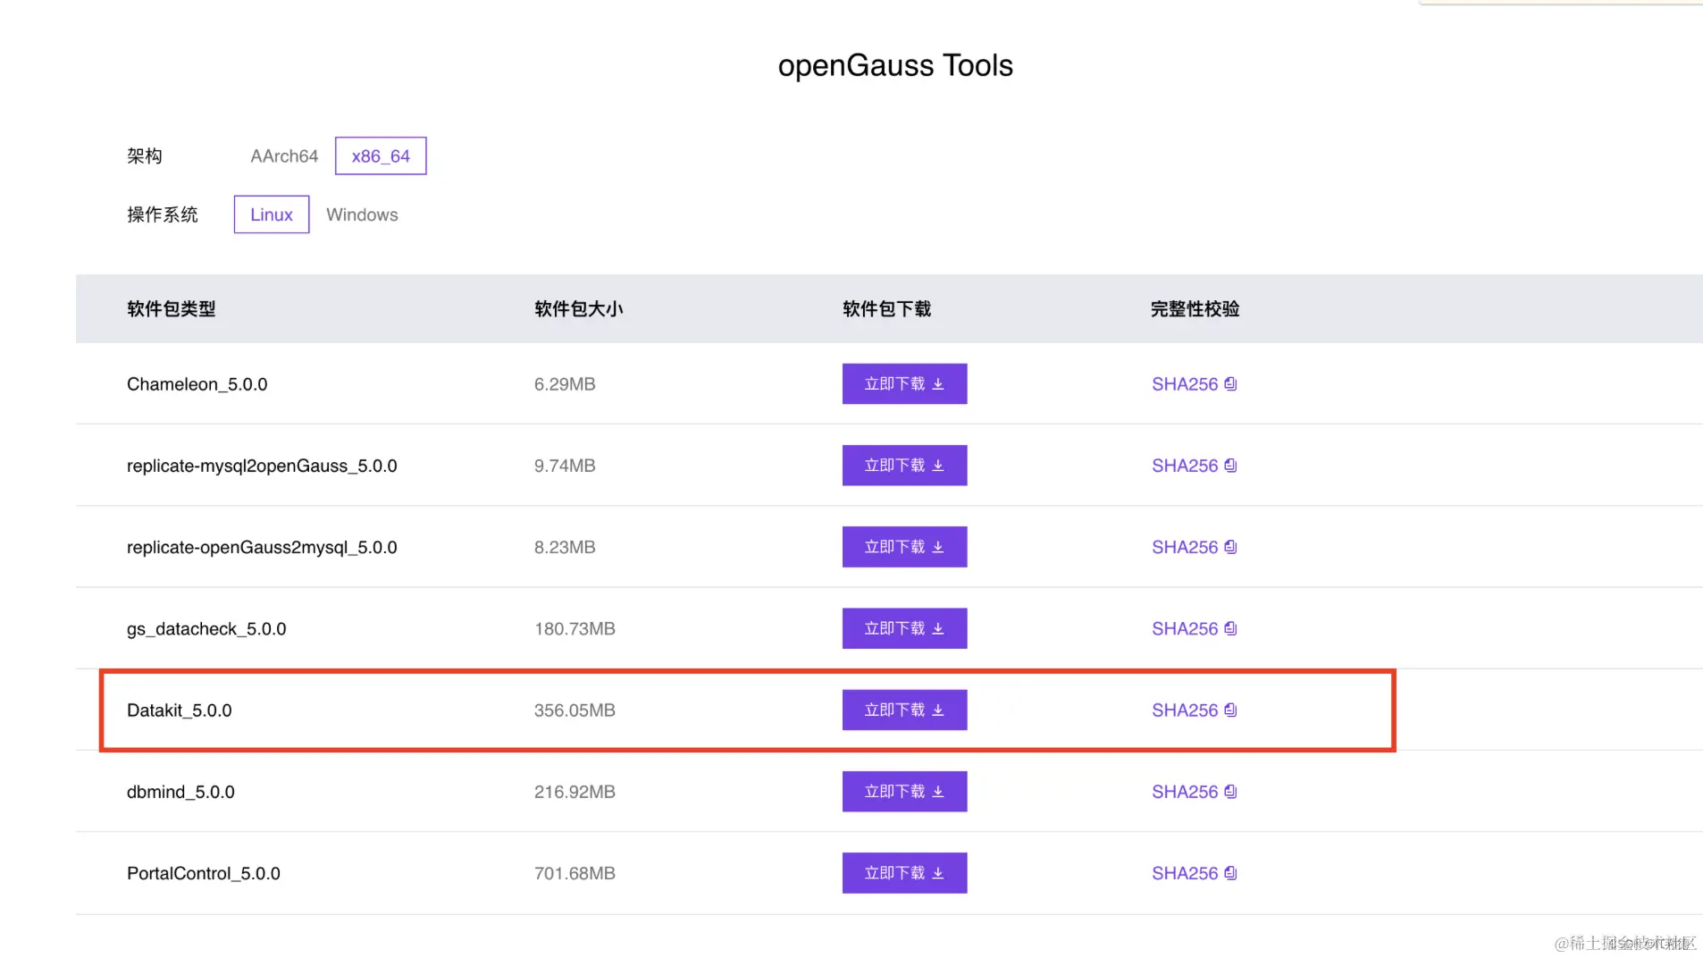Download the PortalControl_5.0.0 package
The width and height of the screenshot is (1703, 958).
tap(904, 873)
